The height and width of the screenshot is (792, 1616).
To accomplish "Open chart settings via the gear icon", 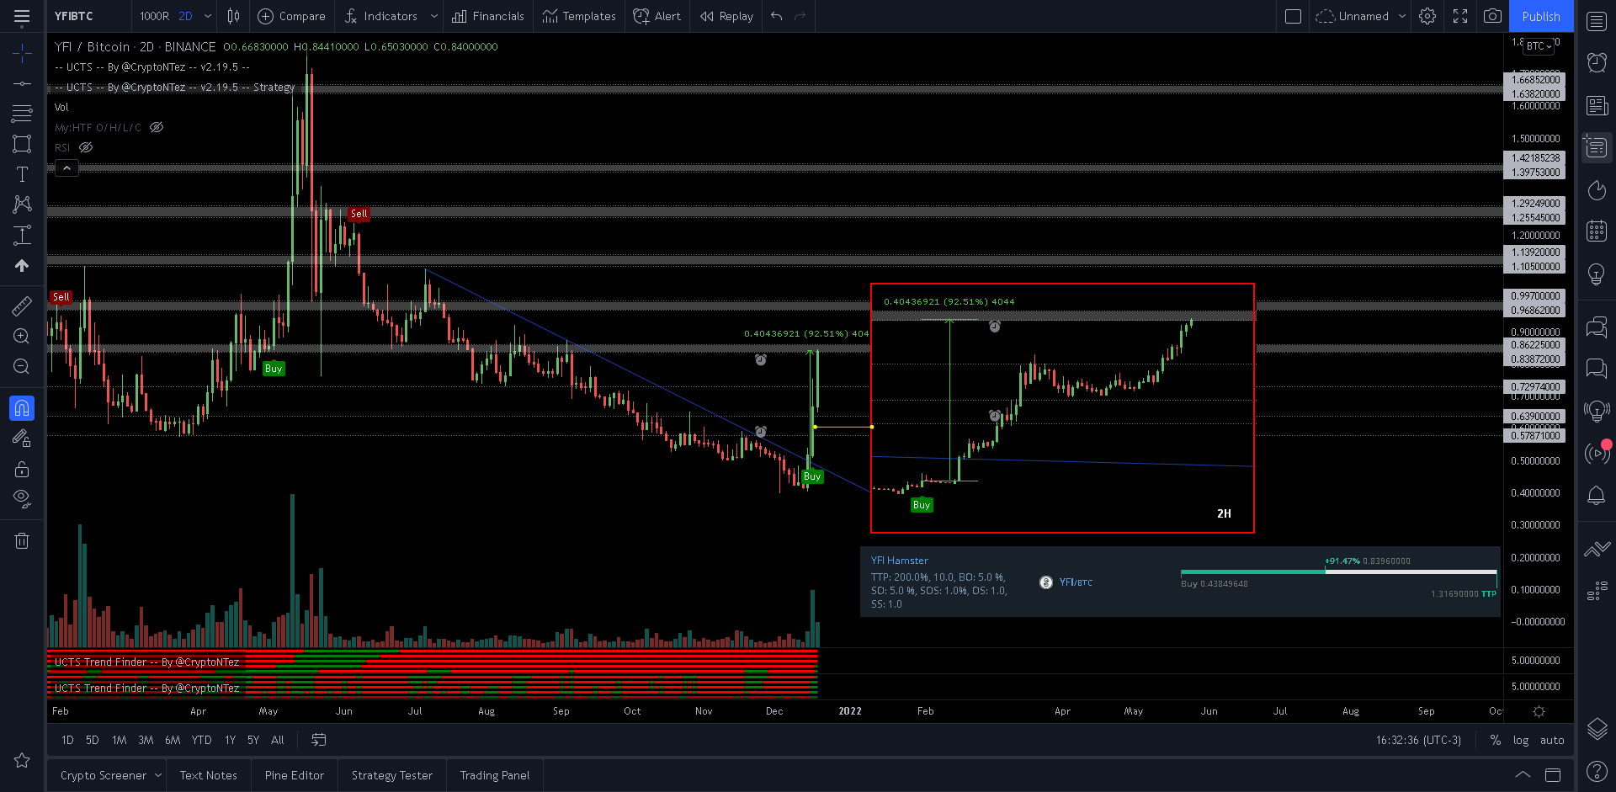I will pyautogui.click(x=1427, y=16).
